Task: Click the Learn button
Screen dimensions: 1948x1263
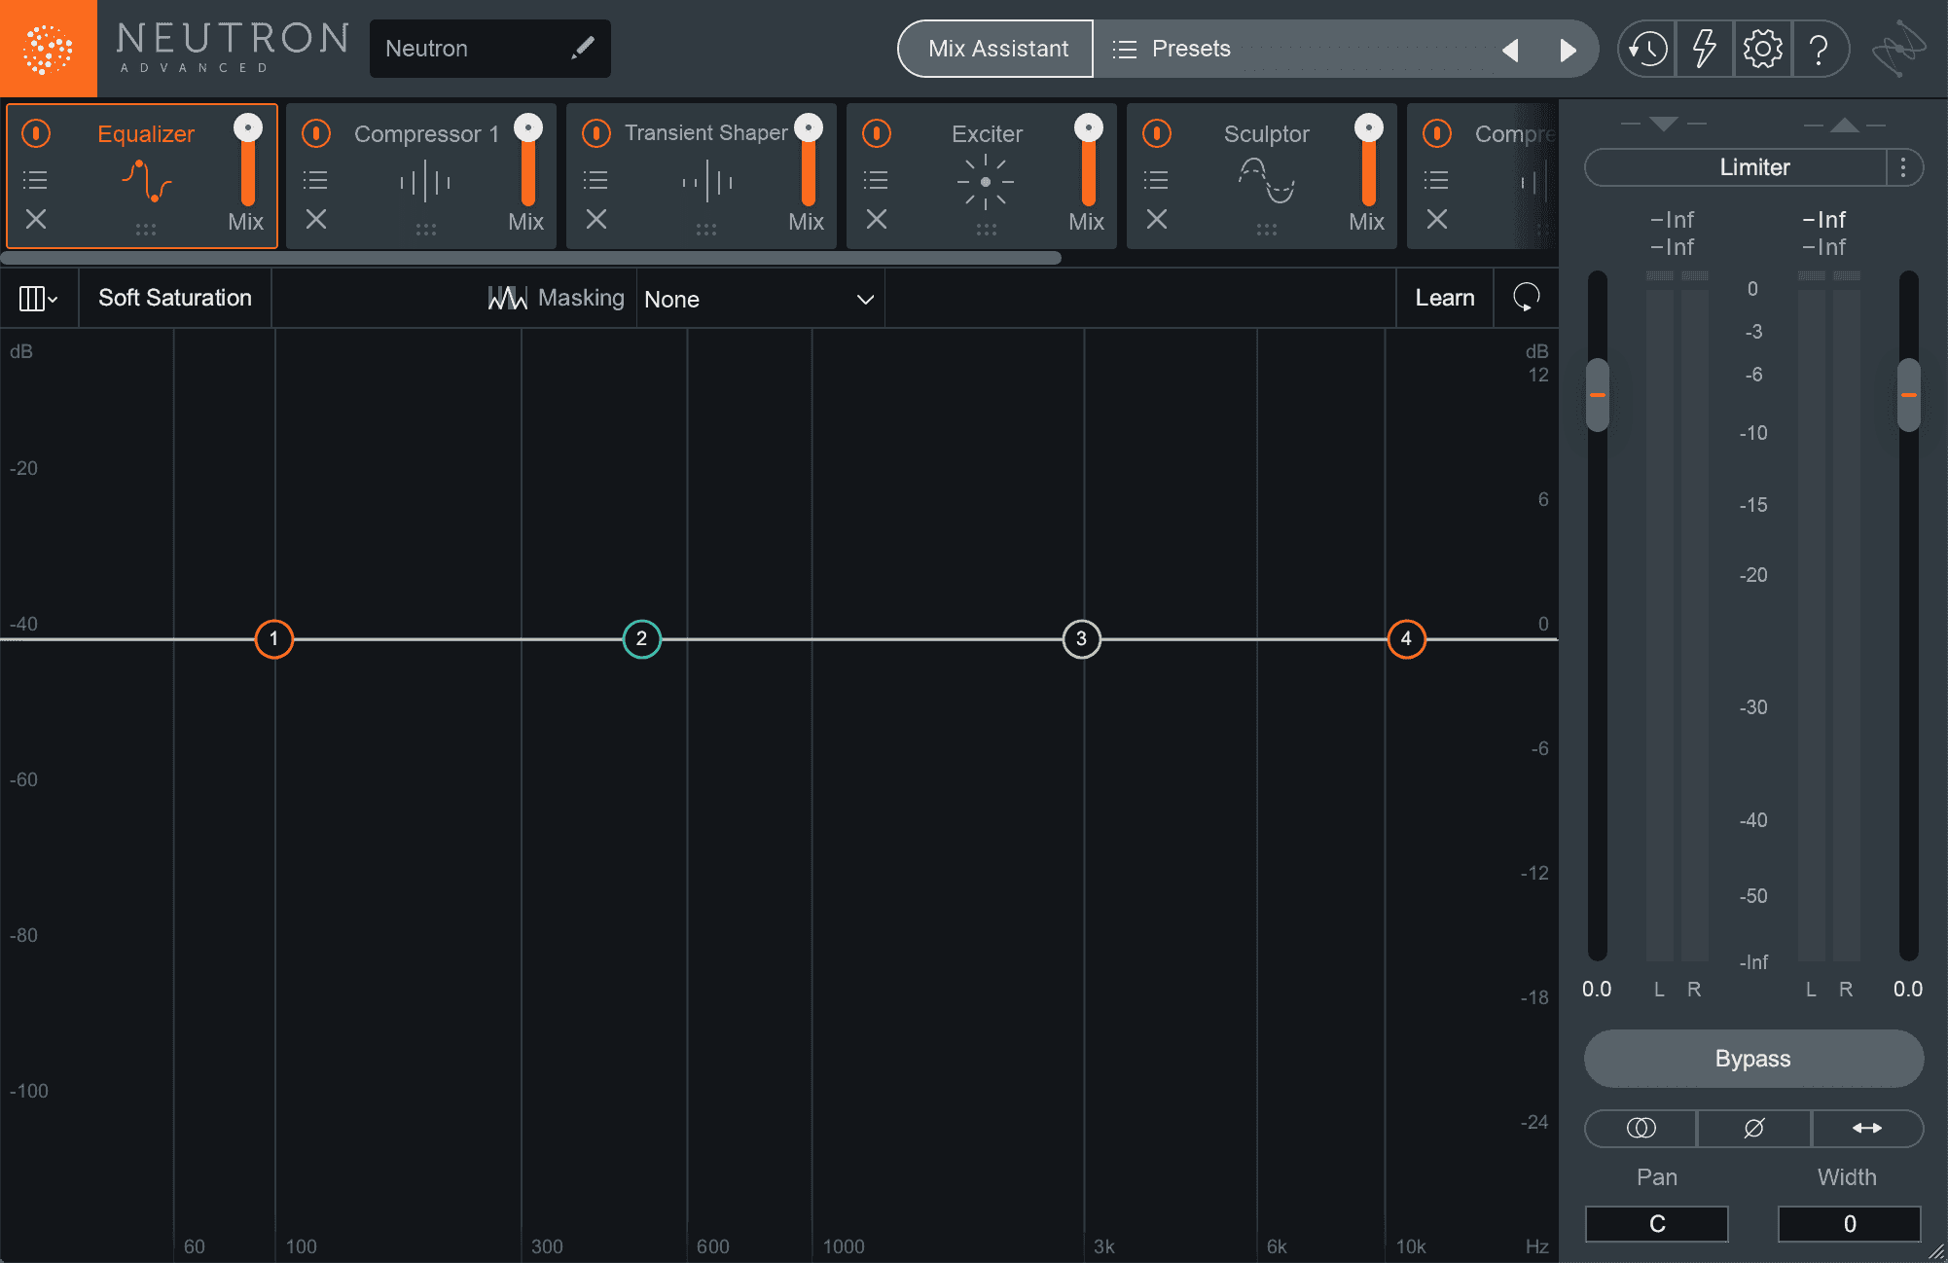Action: (x=1445, y=298)
